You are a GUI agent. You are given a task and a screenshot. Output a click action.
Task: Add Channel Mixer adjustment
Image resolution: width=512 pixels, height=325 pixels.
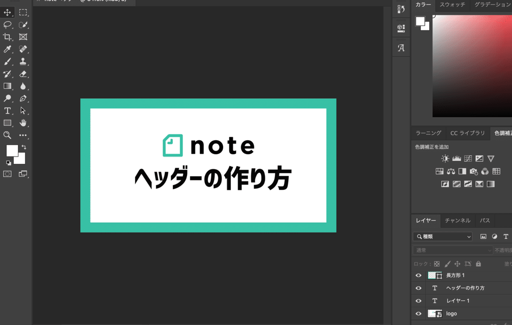(x=485, y=171)
